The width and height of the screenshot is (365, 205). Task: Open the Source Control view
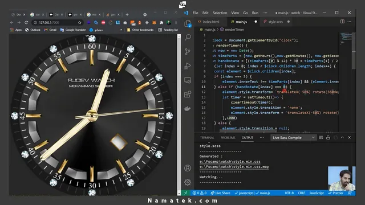[188, 51]
